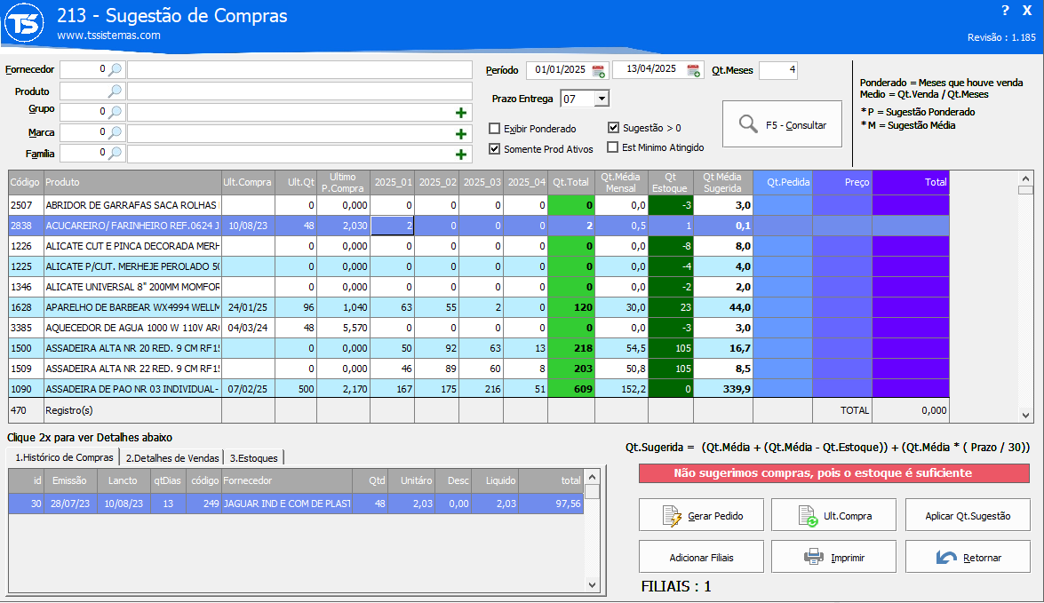Toggle the Est Minimo Atingido checkbox
Screen dimensions: 1044x603
click(x=613, y=147)
